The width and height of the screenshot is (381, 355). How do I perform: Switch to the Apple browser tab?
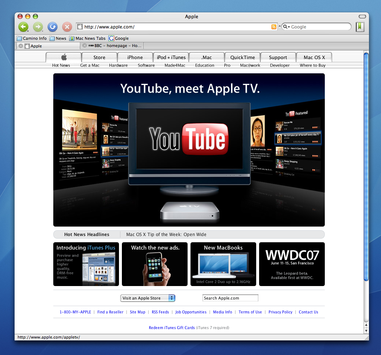pos(47,46)
